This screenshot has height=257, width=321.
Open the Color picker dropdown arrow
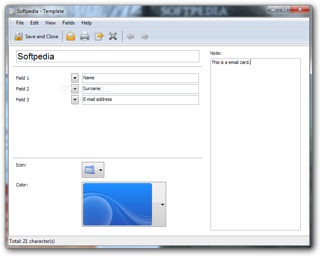162,204
